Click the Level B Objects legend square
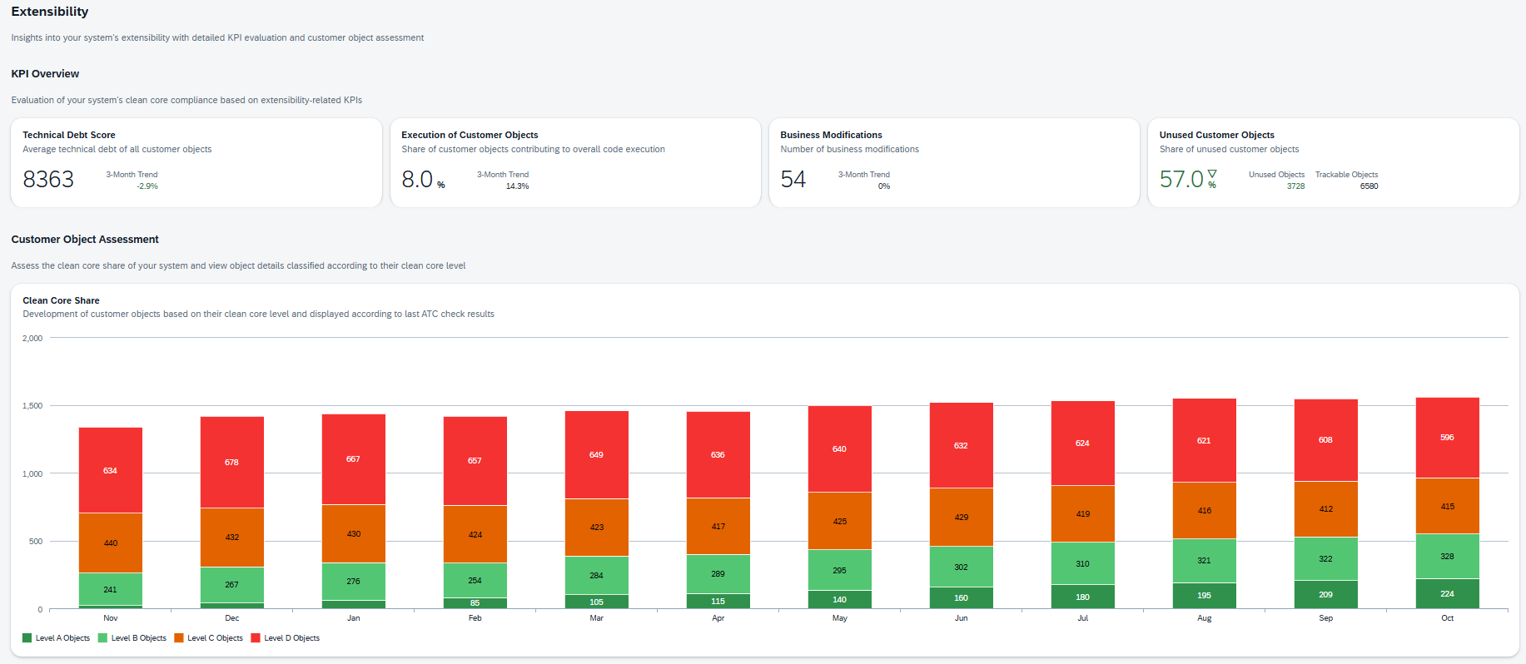 pos(103,638)
